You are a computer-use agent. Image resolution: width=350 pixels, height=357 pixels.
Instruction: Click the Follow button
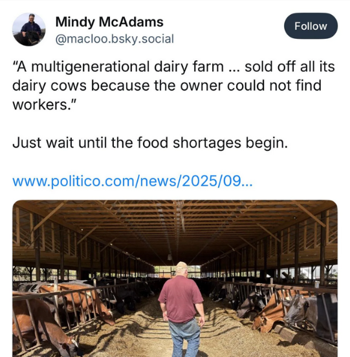(x=311, y=26)
